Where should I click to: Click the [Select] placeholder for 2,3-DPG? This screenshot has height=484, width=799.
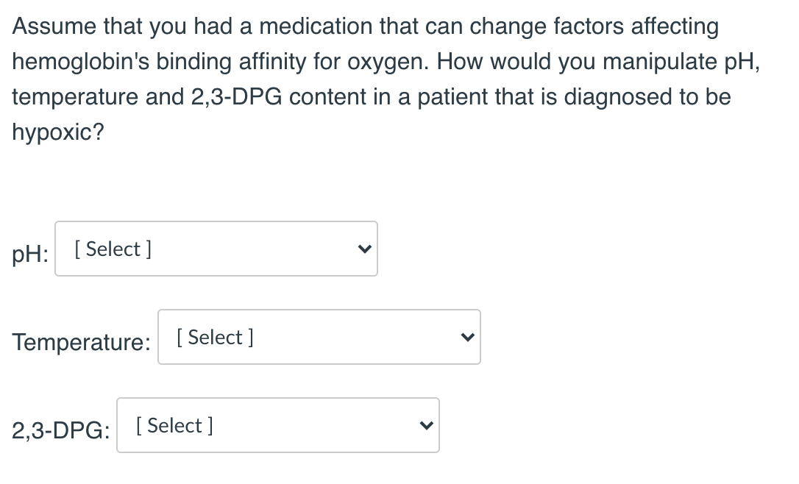click(174, 425)
